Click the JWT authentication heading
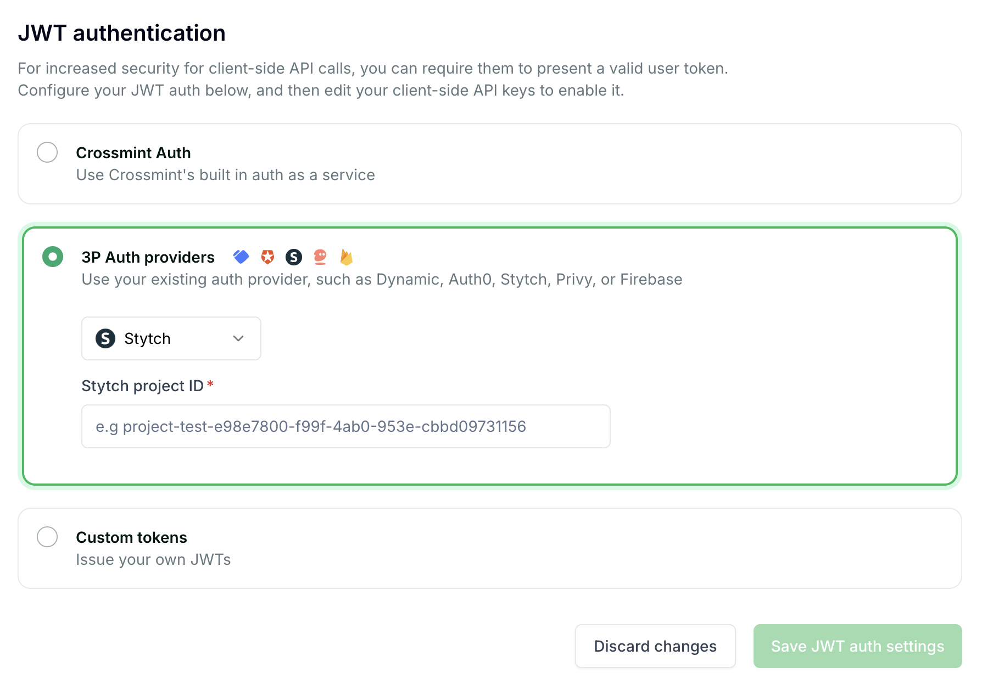The width and height of the screenshot is (982, 689). pyautogui.click(x=122, y=33)
